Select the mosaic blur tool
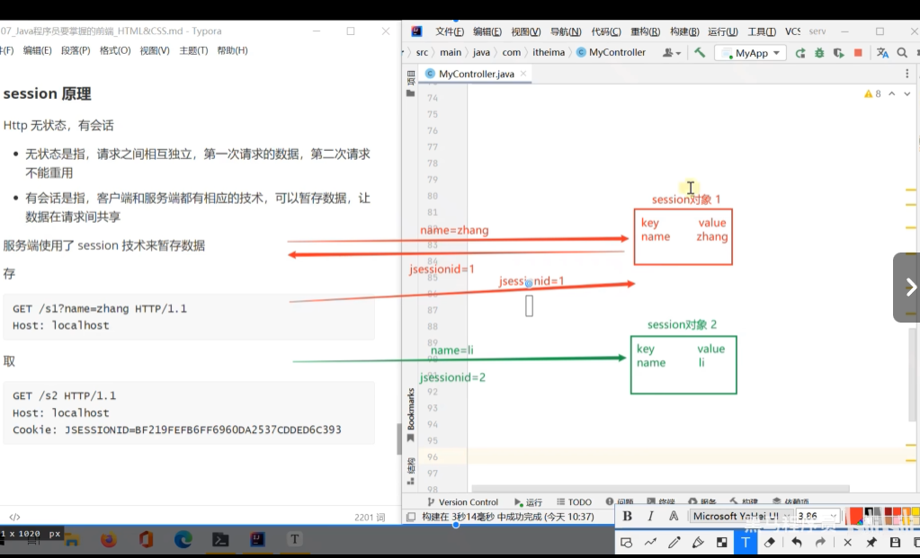The image size is (920, 558). pos(721,543)
